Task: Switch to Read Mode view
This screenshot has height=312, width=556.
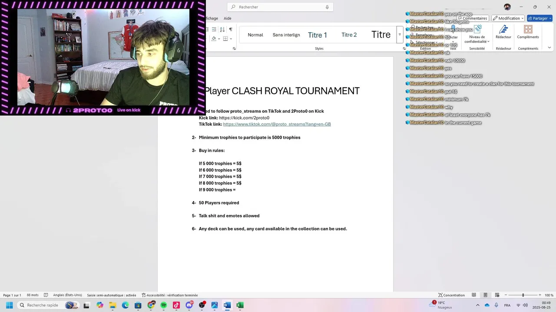Action: pyautogui.click(x=474, y=295)
